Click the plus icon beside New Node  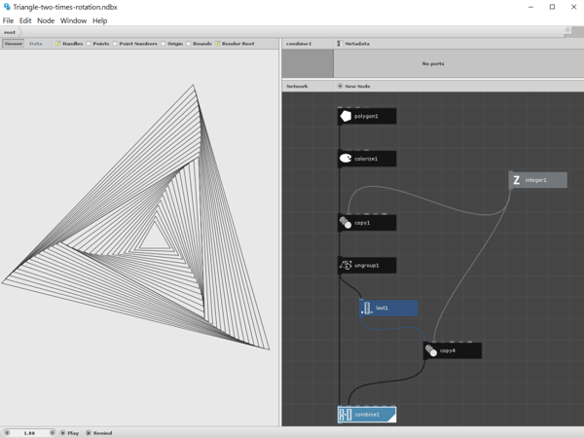click(340, 86)
